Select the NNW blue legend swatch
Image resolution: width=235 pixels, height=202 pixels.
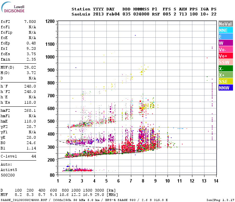[226, 88]
